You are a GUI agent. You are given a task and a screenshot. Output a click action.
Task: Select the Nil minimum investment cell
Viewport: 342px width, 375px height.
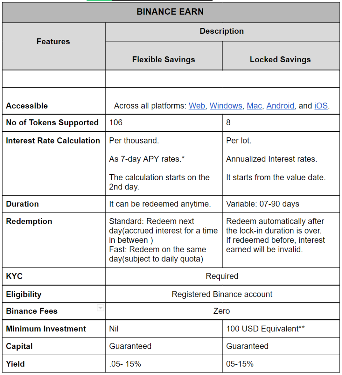(x=164, y=329)
